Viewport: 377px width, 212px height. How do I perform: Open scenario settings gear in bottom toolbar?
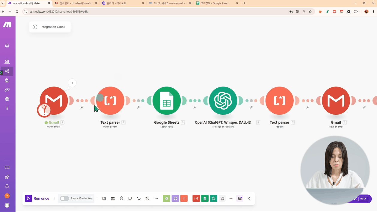point(121,198)
